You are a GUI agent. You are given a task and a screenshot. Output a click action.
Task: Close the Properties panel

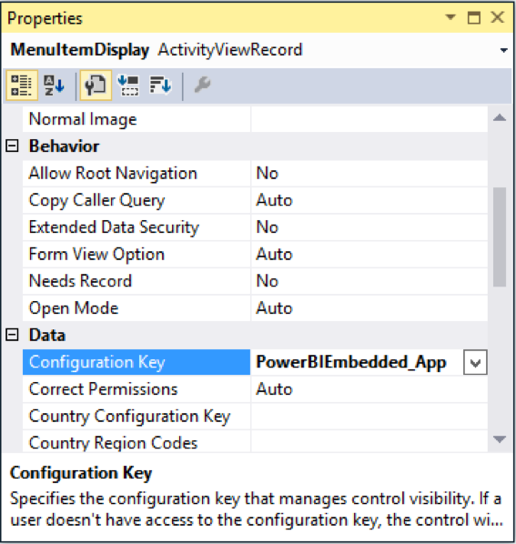click(497, 17)
